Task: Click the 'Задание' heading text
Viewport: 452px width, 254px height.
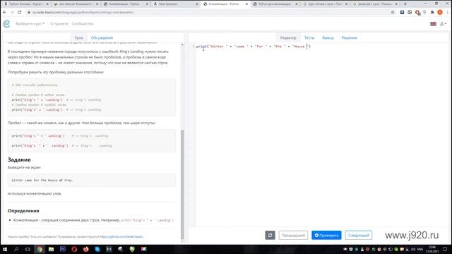Action: (x=19, y=160)
